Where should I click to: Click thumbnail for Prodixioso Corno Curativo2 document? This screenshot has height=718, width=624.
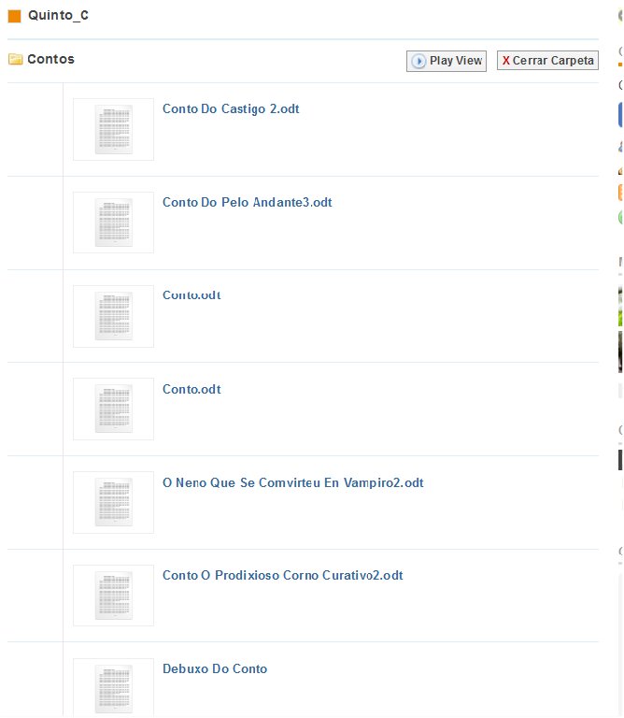pyautogui.click(x=113, y=596)
